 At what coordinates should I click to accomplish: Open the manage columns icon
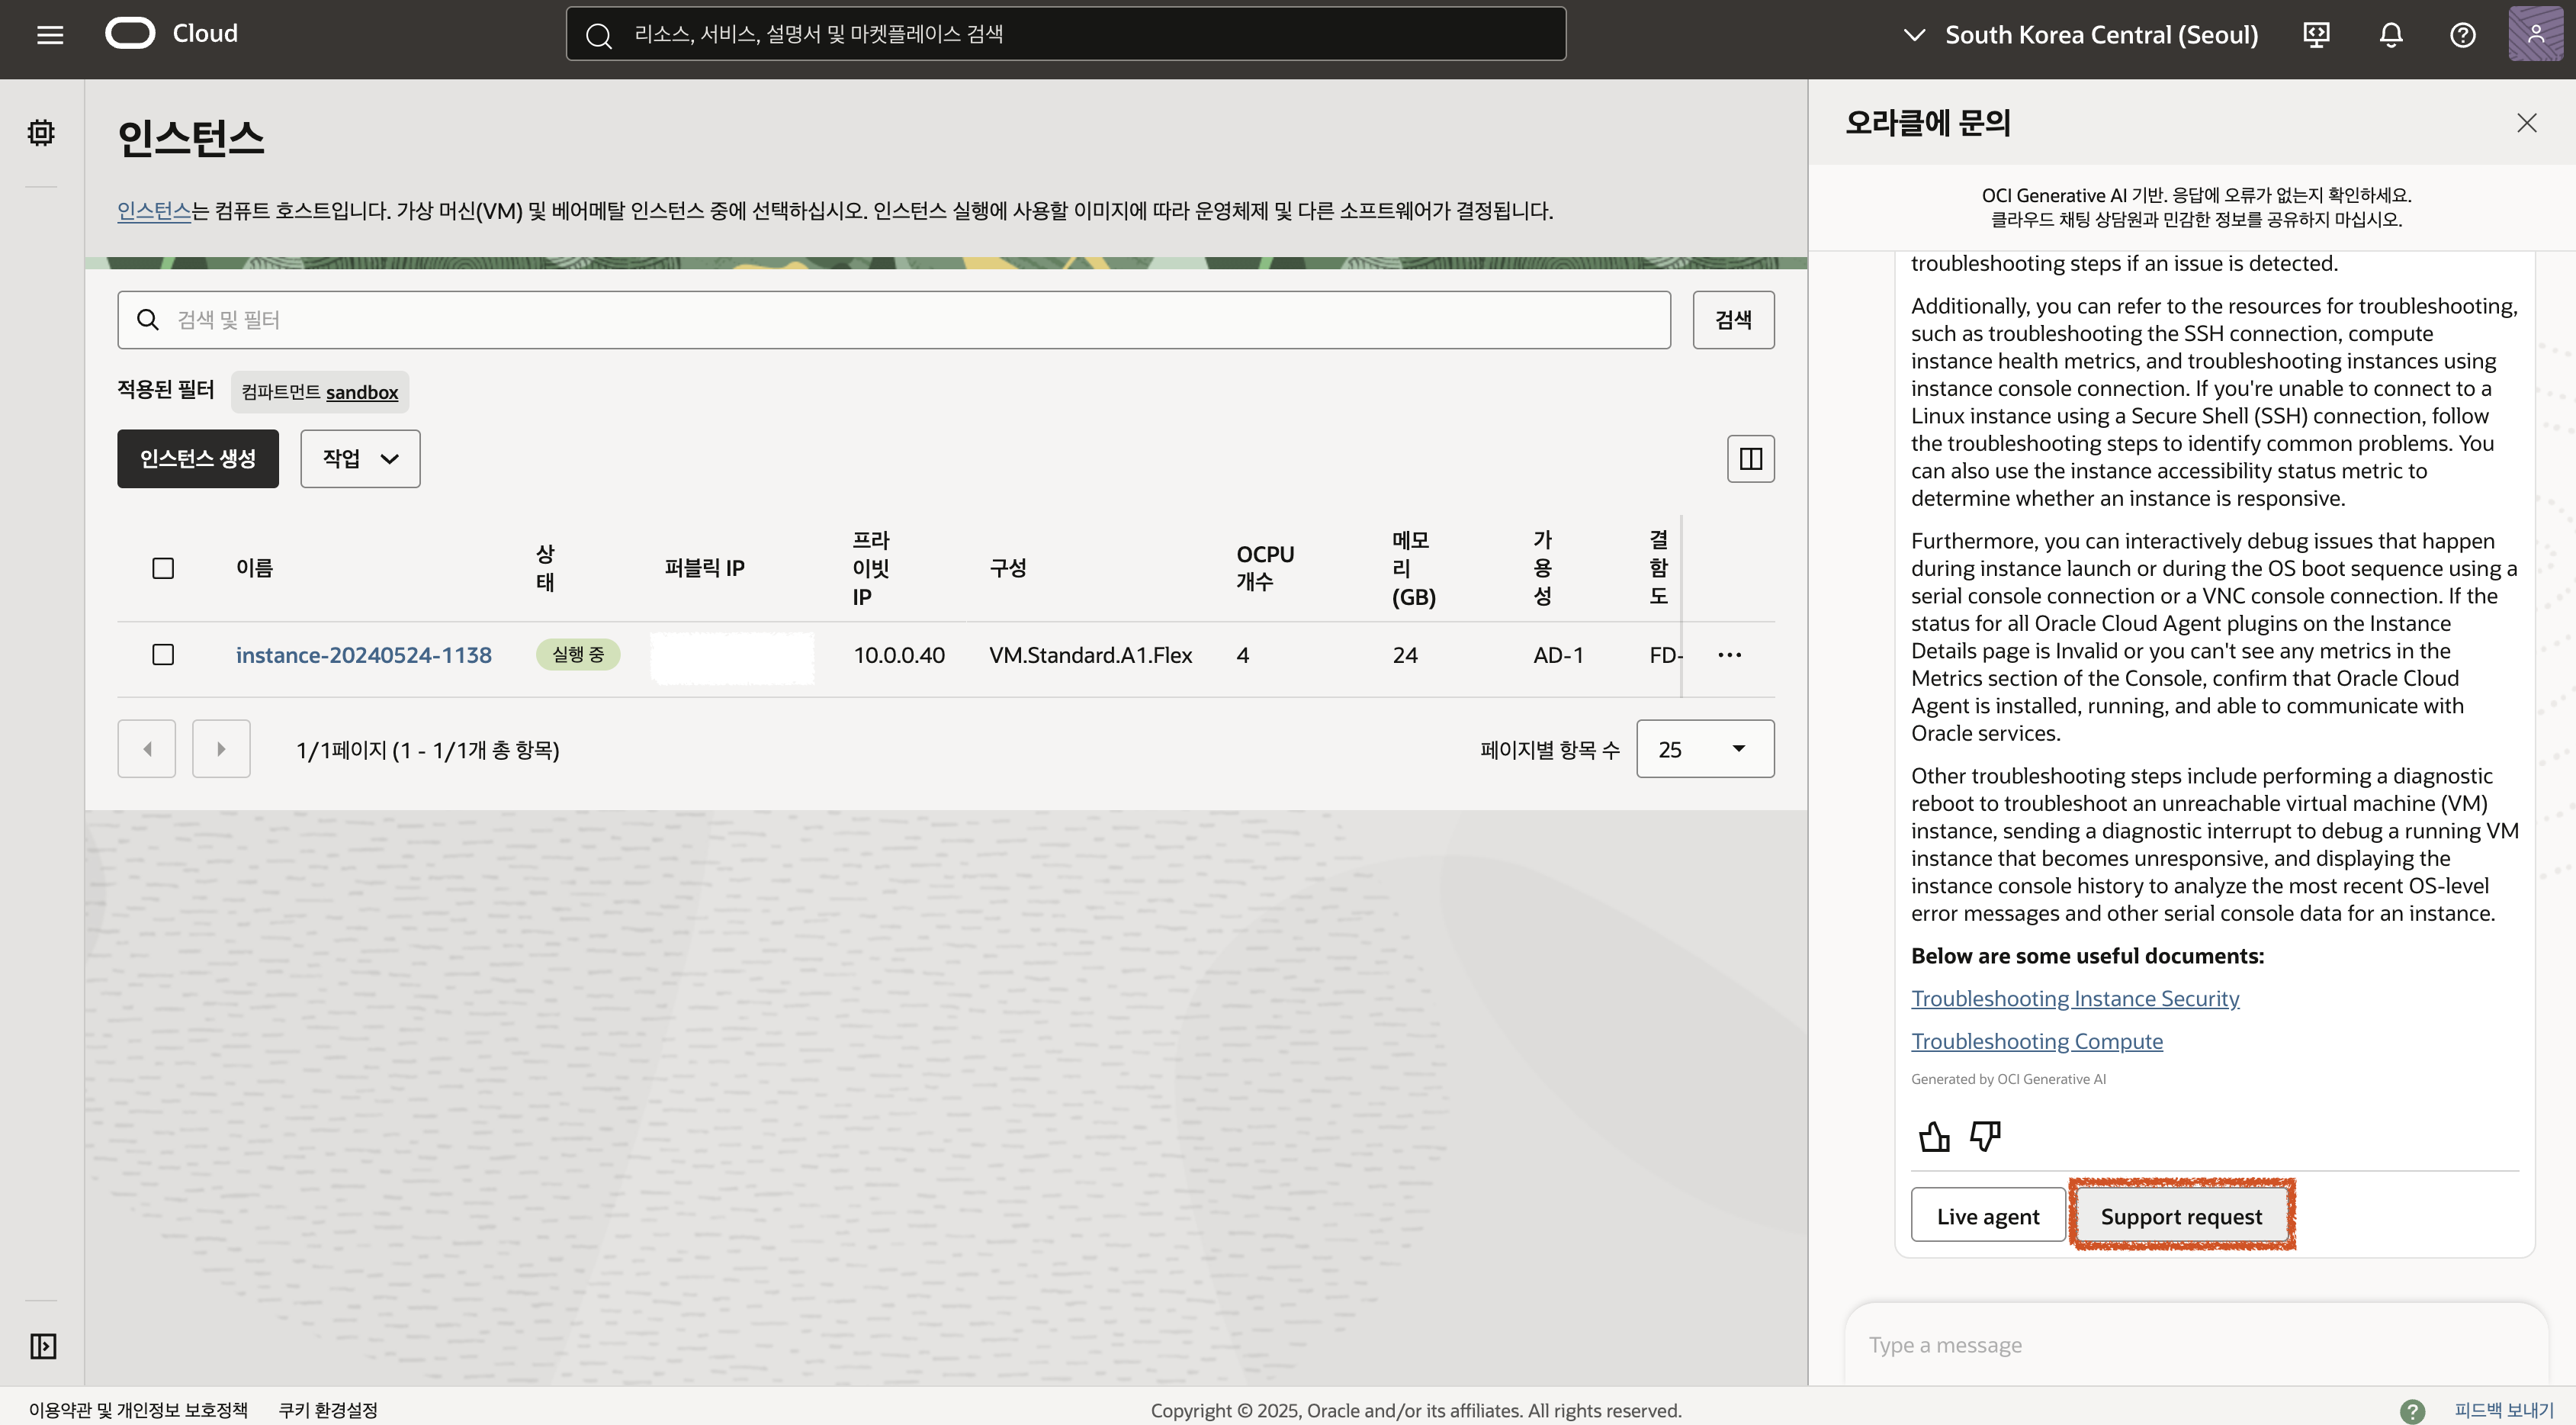1750,458
